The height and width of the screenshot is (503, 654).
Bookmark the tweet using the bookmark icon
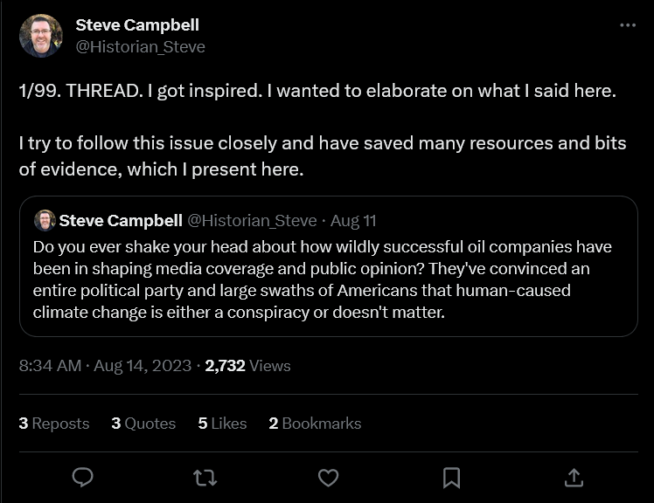(451, 477)
